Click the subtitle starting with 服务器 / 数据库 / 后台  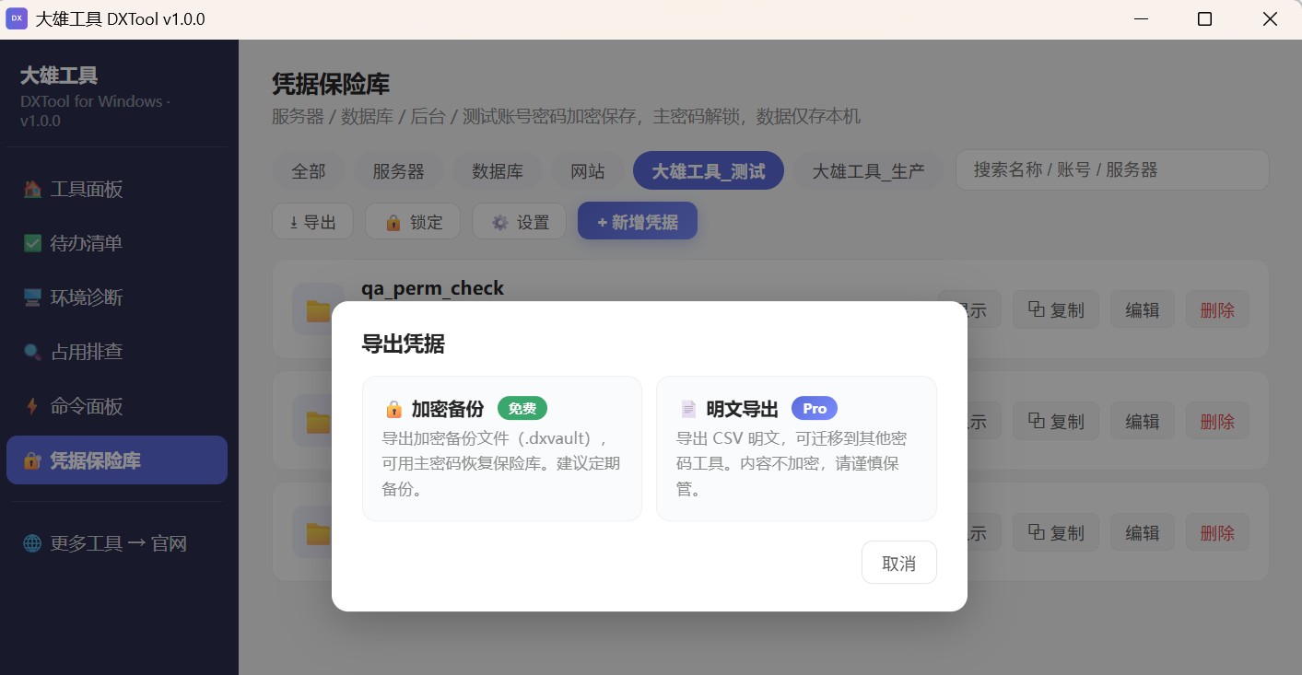tap(567, 117)
